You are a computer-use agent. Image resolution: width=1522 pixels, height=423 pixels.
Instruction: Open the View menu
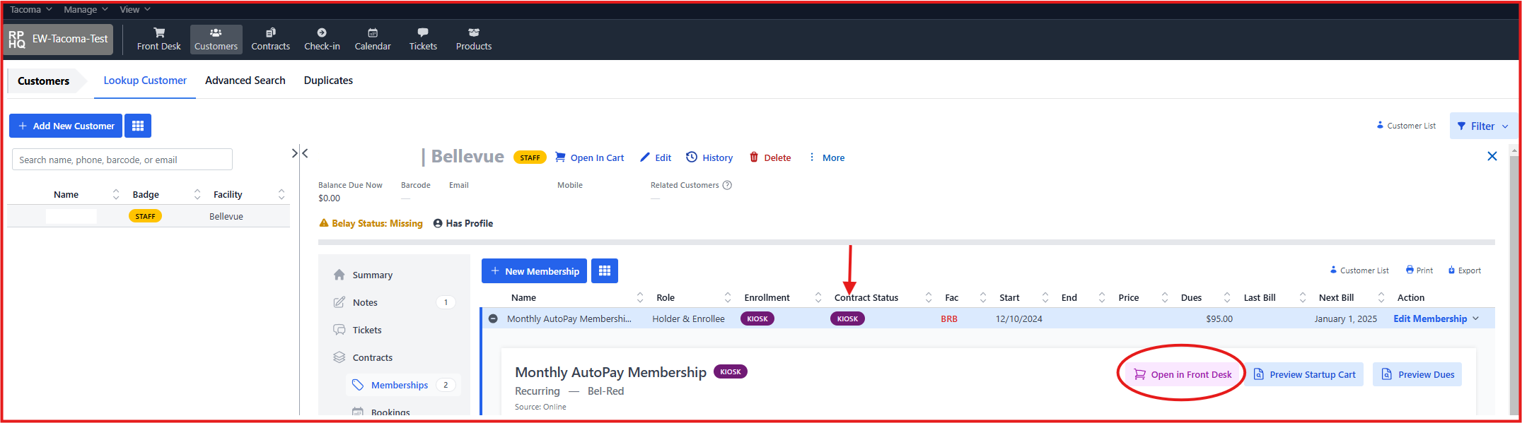(x=134, y=9)
